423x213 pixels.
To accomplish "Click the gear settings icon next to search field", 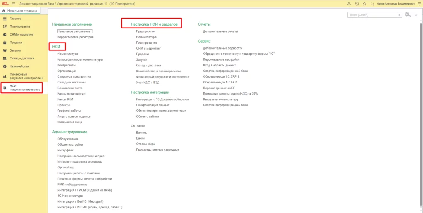I will click(407, 15).
